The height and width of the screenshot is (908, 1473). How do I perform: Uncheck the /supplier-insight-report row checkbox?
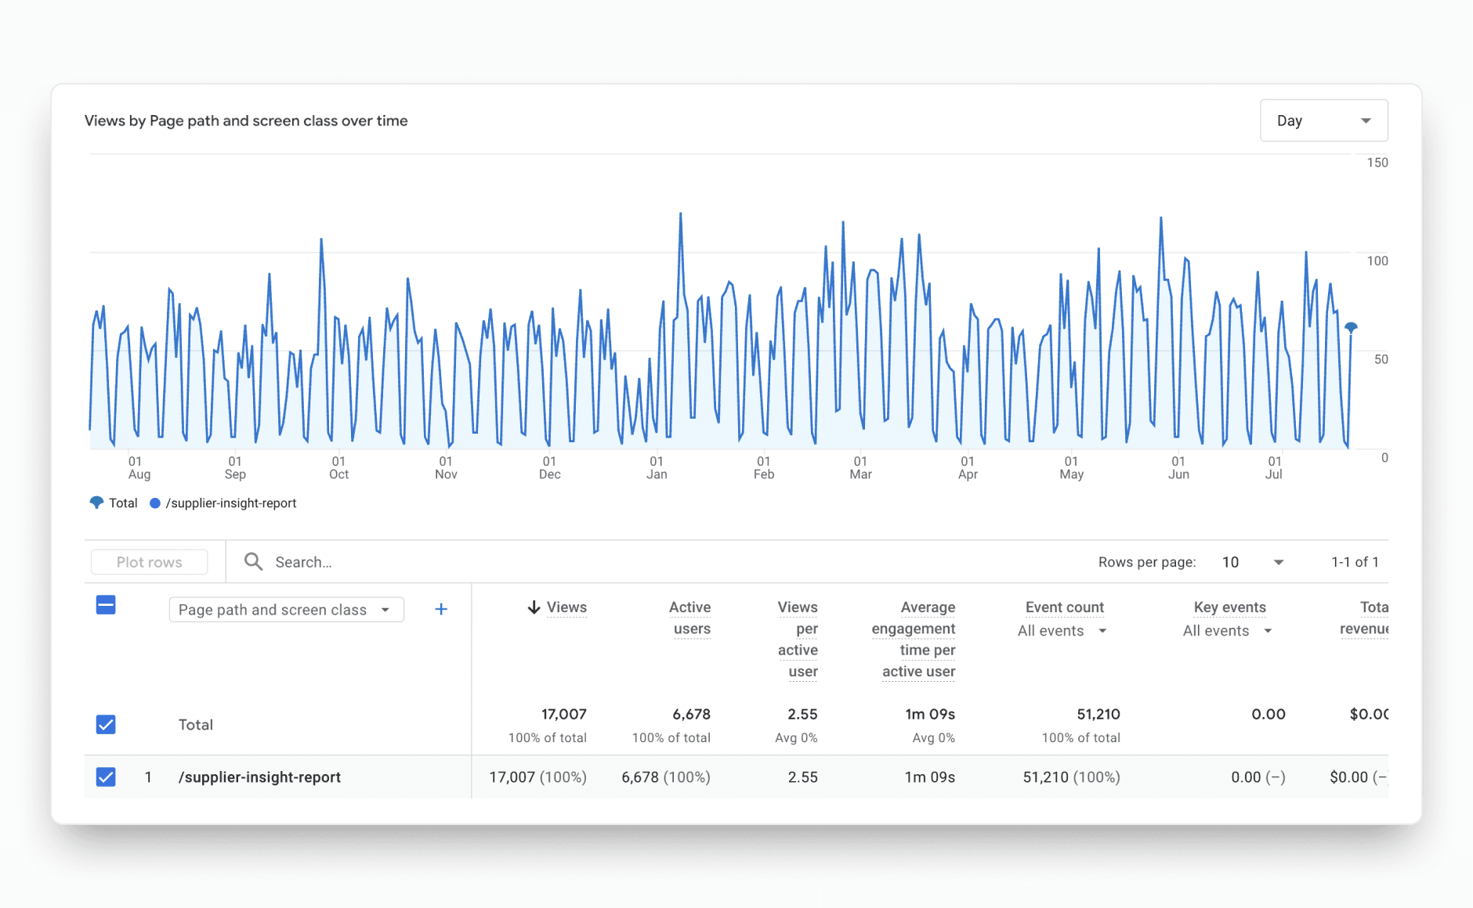coord(106,776)
